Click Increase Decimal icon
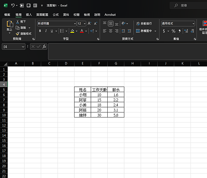This screenshot has height=178, width=207. pos(186,31)
